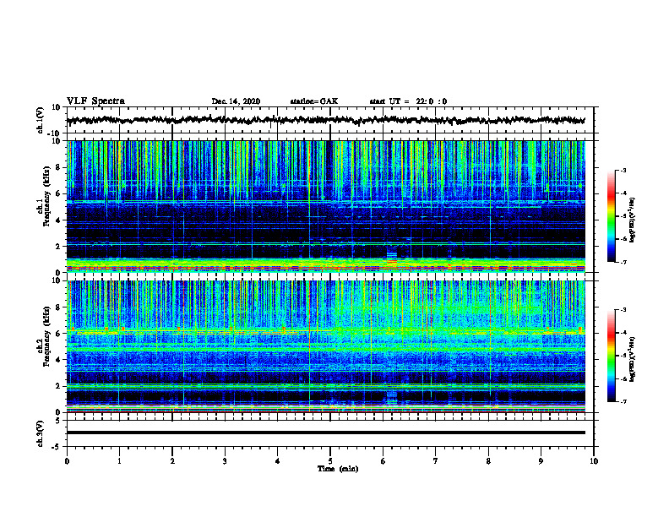Click time-axis tick label "7"
This screenshot has height=517, width=669.
pyautogui.click(x=436, y=461)
